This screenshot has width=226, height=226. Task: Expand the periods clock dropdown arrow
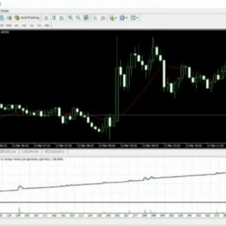click(127, 18)
